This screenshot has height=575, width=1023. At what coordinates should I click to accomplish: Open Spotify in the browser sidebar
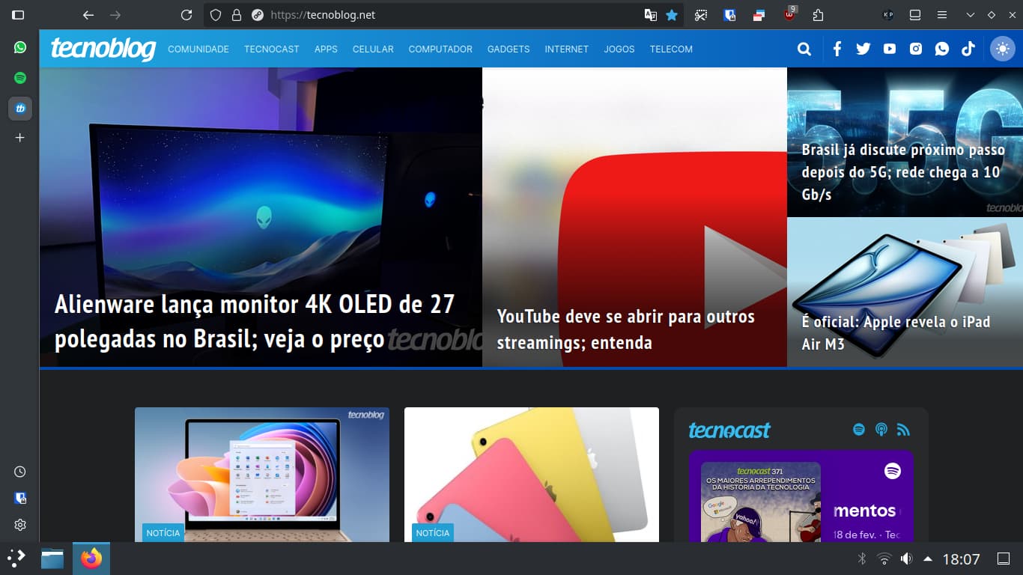pos(20,78)
